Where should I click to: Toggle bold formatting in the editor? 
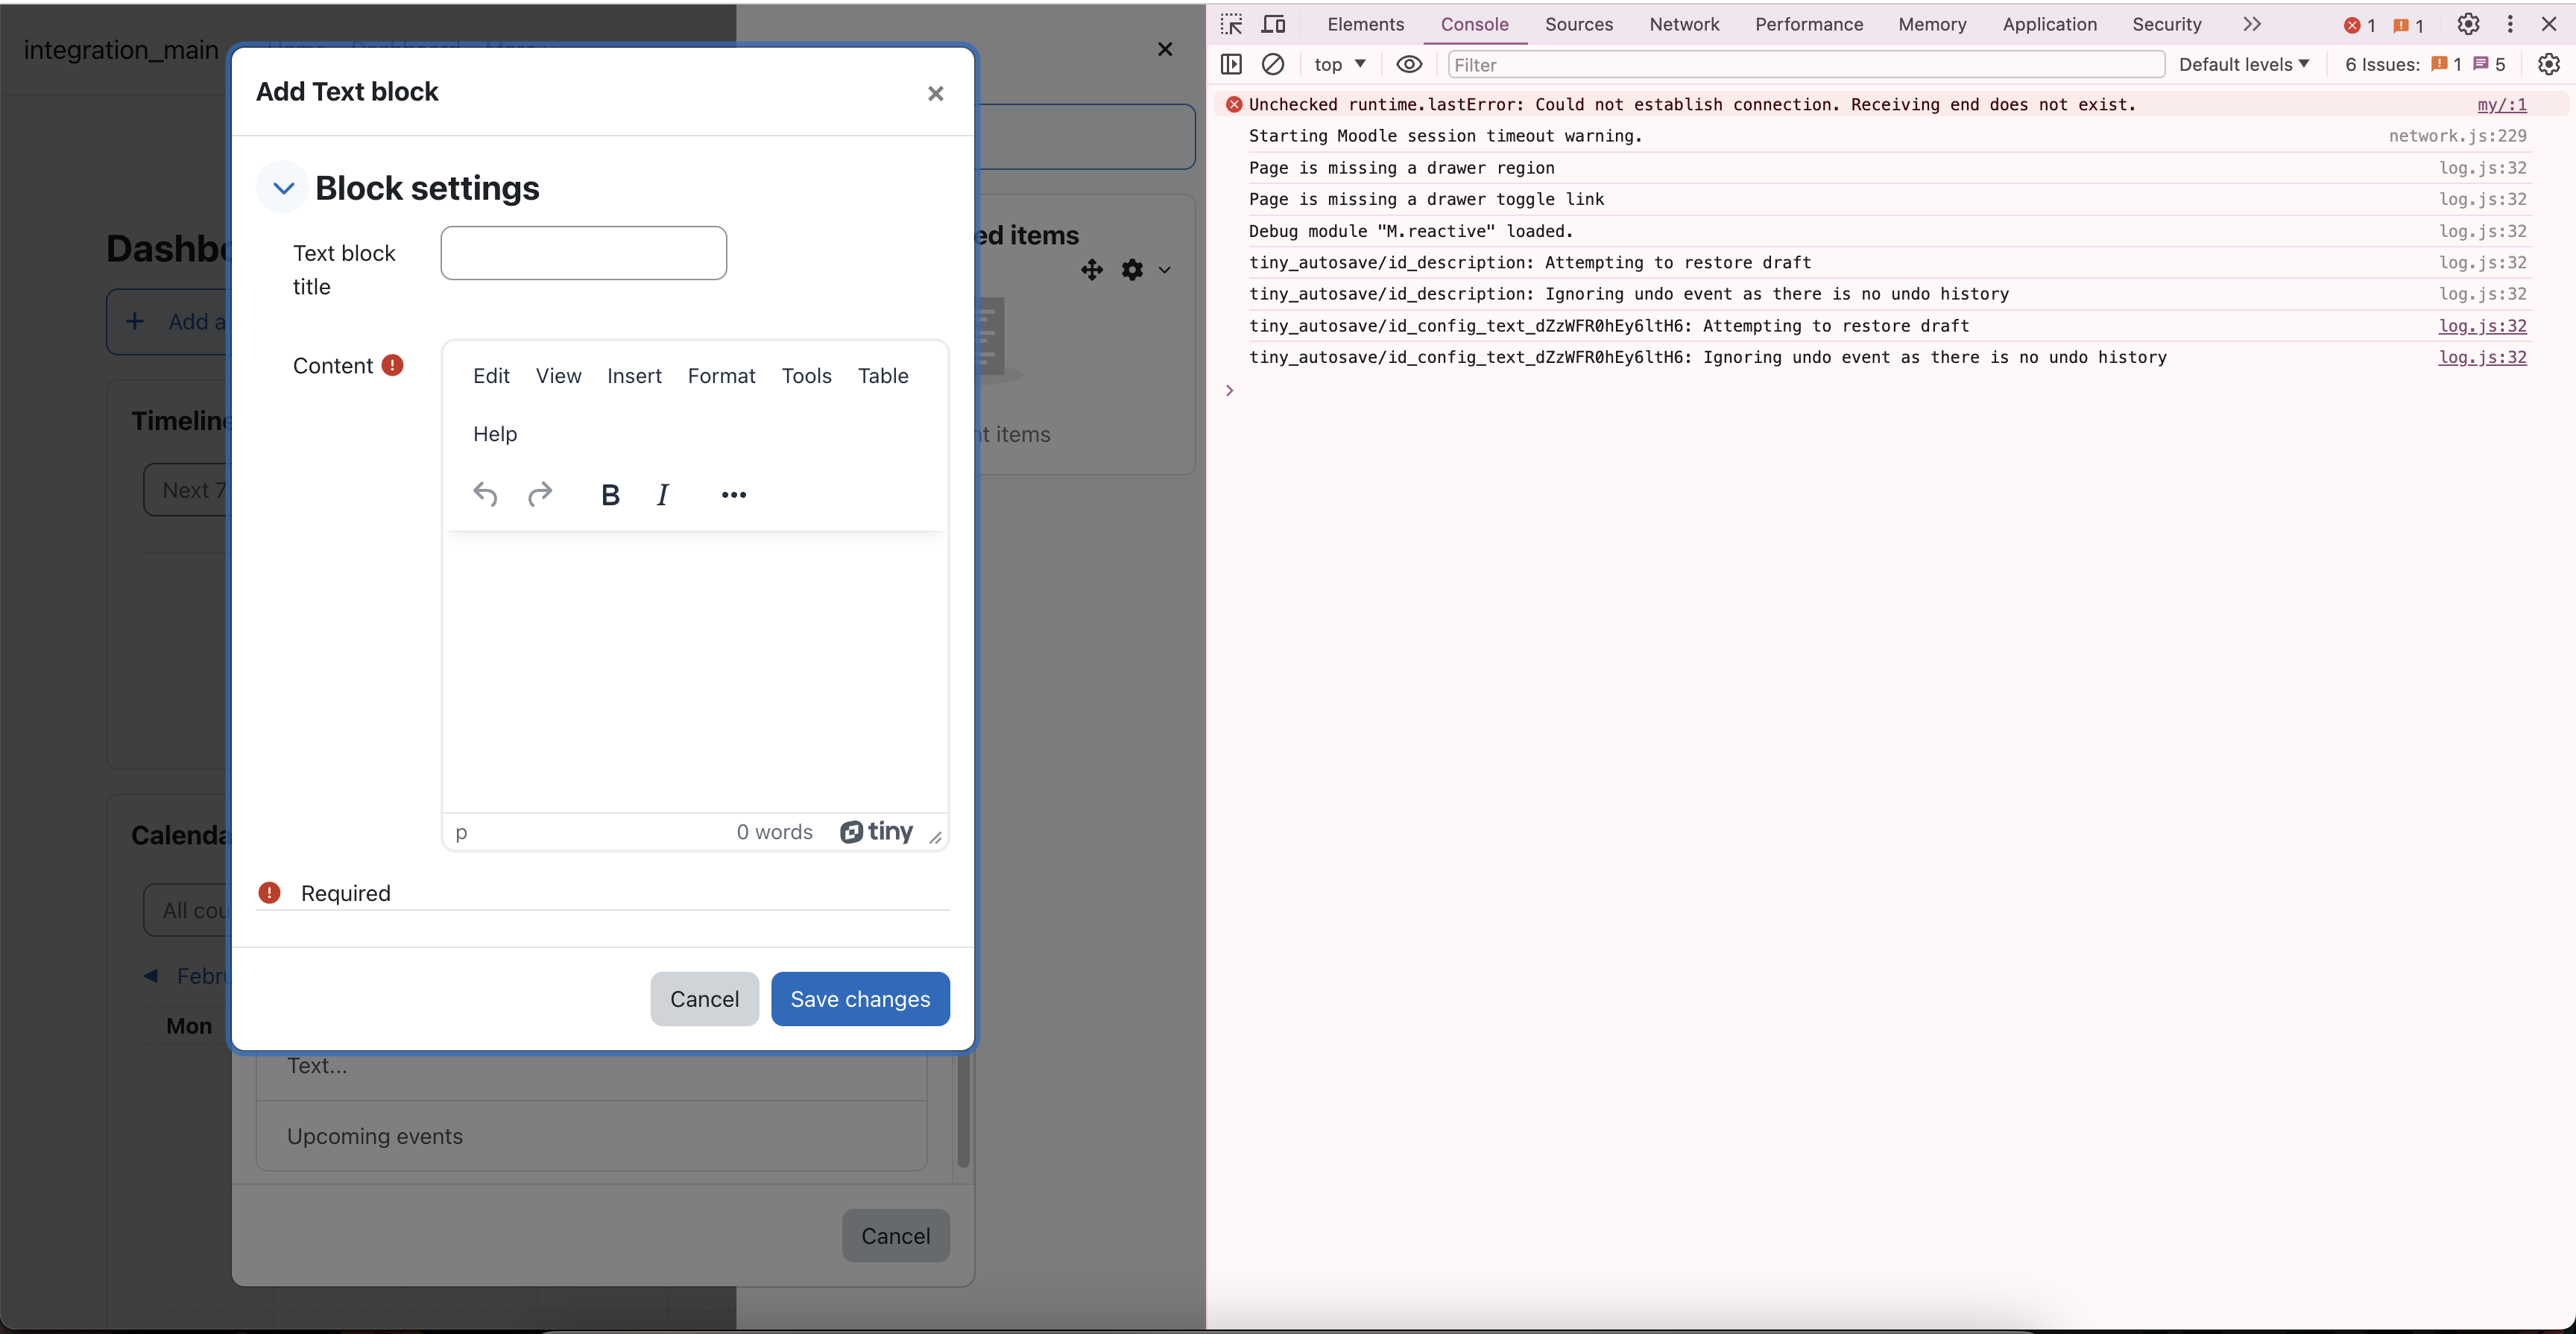tap(610, 494)
